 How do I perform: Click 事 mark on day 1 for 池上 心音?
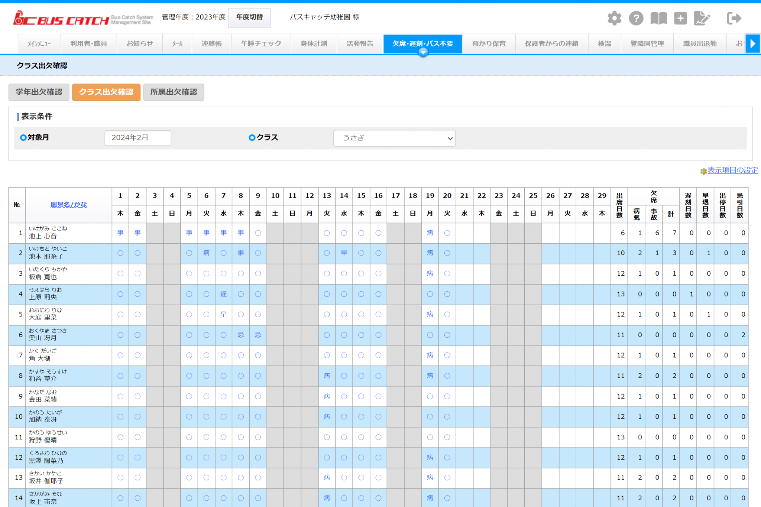click(120, 233)
